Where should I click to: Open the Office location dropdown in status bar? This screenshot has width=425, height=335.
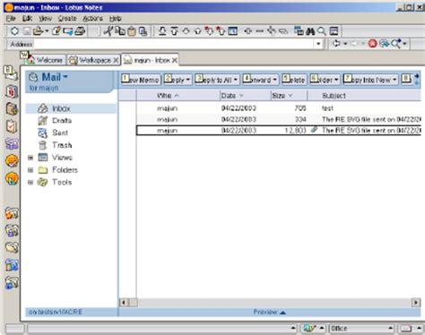[x=361, y=329]
